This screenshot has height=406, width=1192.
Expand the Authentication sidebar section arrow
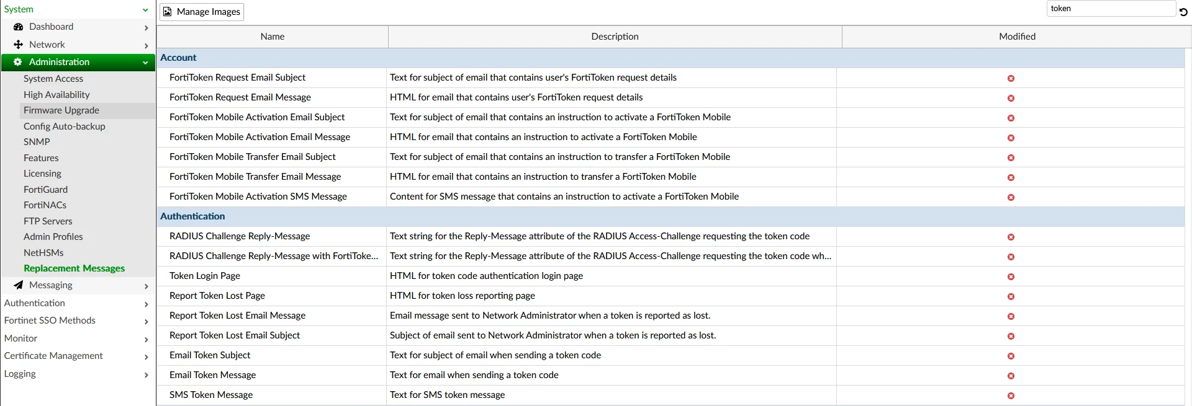point(146,304)
